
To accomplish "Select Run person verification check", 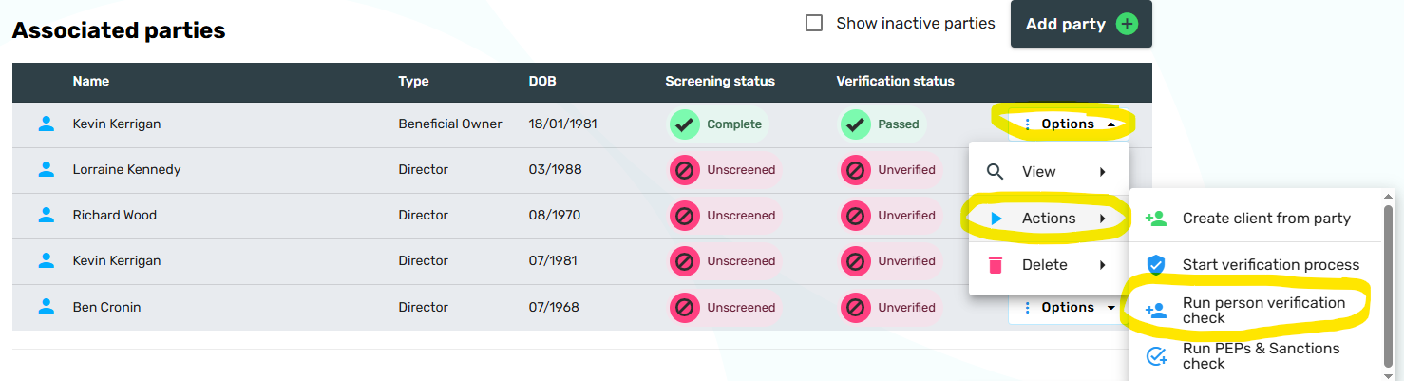I will click(x=1263, y=310).
